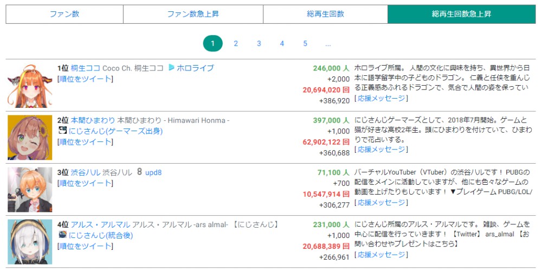Open 応援メッセージ for 渋谷ハル
This screenshot has height=271, width=542.
tap(381, 203)
